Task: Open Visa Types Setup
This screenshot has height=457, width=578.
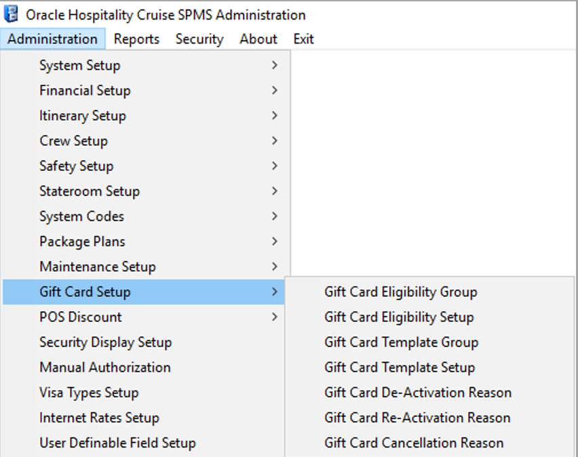Action: [144, 393]
